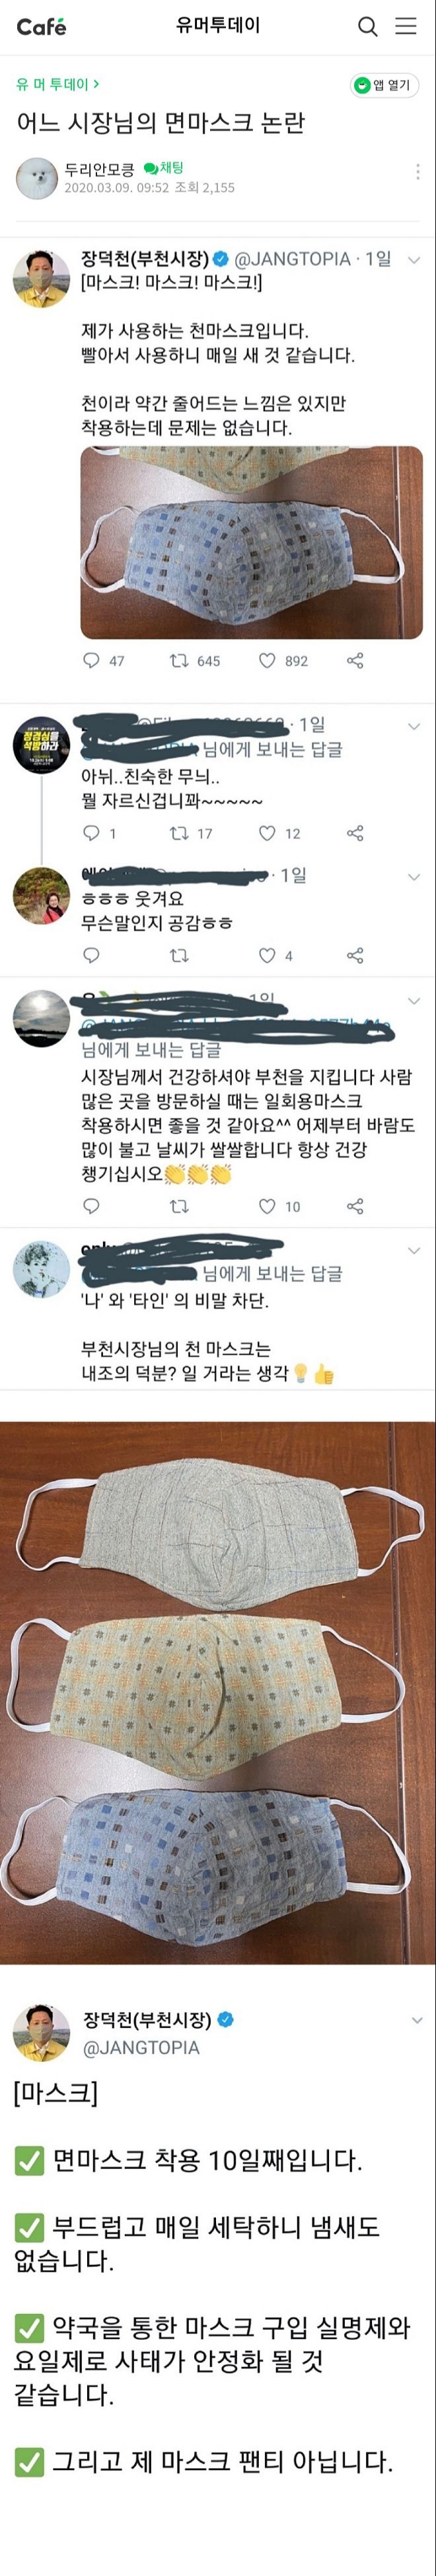Expand the chevron on the mayor's main tweet
Screen dimensions: 436x2576
(414, 260)
